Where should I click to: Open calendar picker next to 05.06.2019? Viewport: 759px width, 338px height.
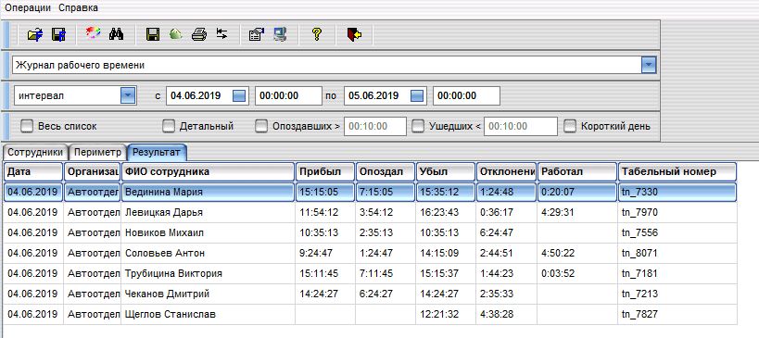[x=417, y=96]
